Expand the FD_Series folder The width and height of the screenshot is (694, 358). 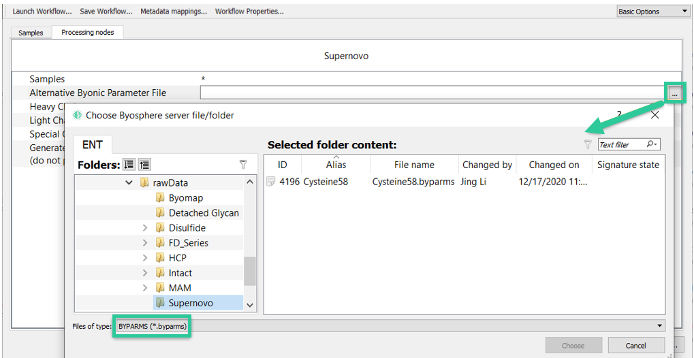point(145,243)
